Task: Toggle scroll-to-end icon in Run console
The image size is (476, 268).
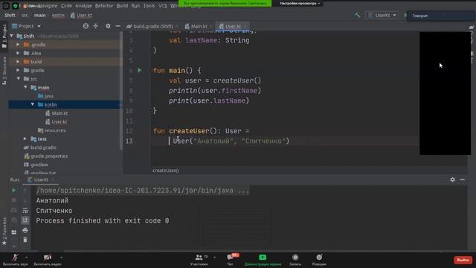Action: point(25,220)
